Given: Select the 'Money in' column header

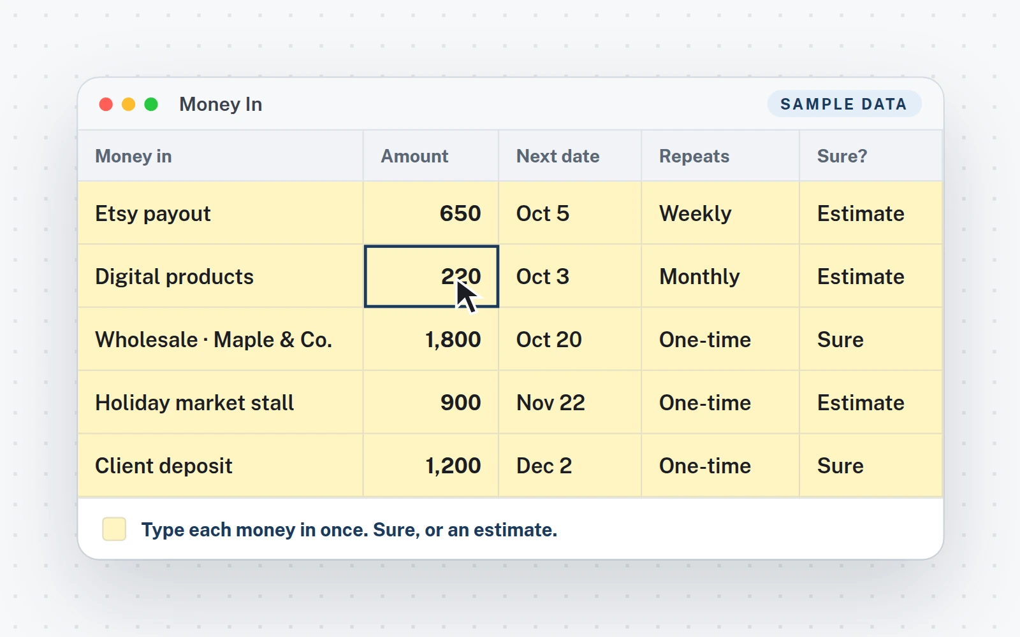Looking at the screenshot, I should click(x=221, y=156).
